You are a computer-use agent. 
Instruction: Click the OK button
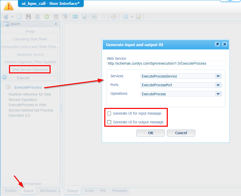[151, 133]
